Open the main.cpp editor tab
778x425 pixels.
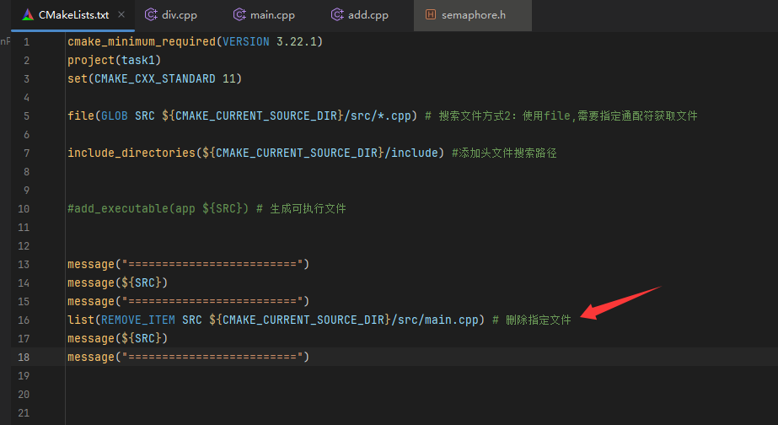(x=271, y=15)
